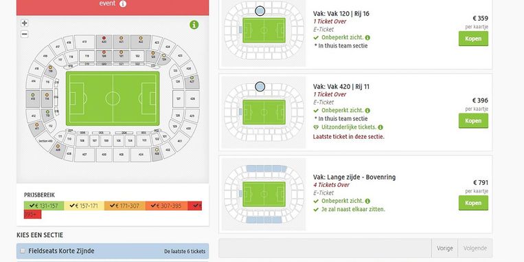Buy the Vak 120 ticket for €359
Screen dimensions: 524x262
pos(473,39)
